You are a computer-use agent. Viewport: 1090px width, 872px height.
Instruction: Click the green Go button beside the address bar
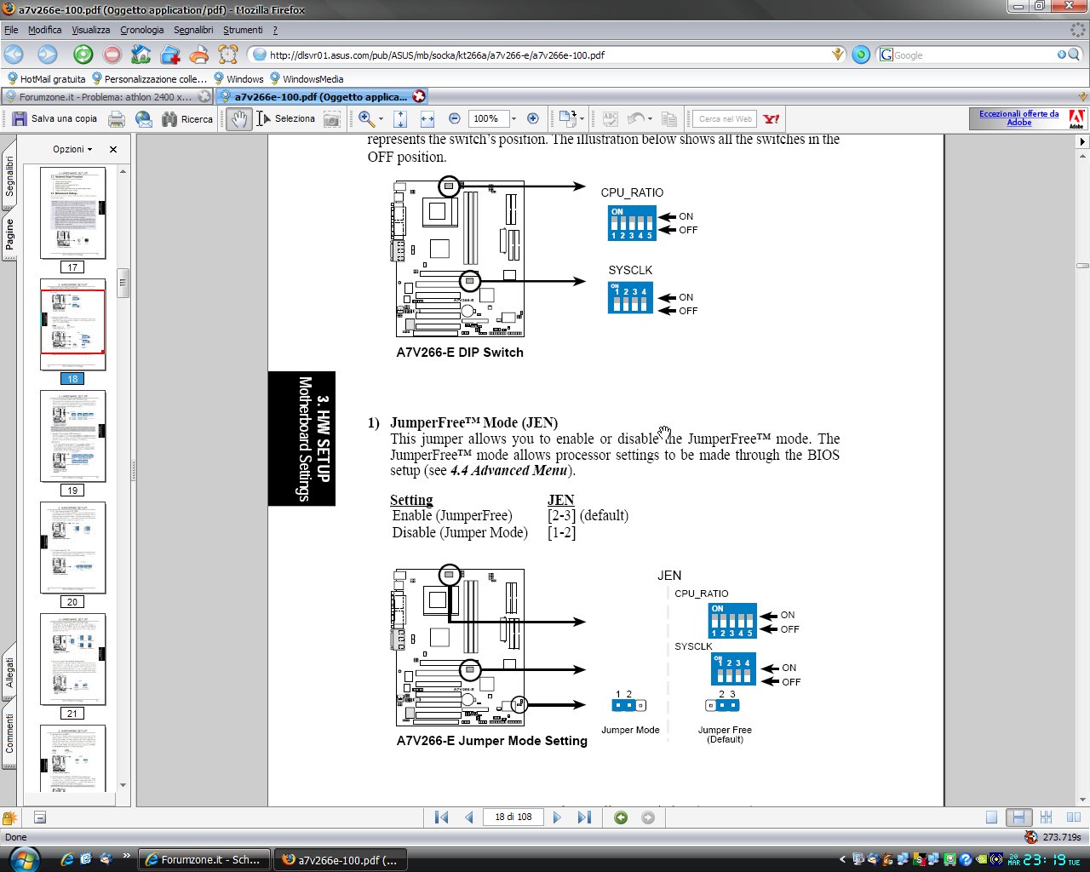[x=861, y=54]
